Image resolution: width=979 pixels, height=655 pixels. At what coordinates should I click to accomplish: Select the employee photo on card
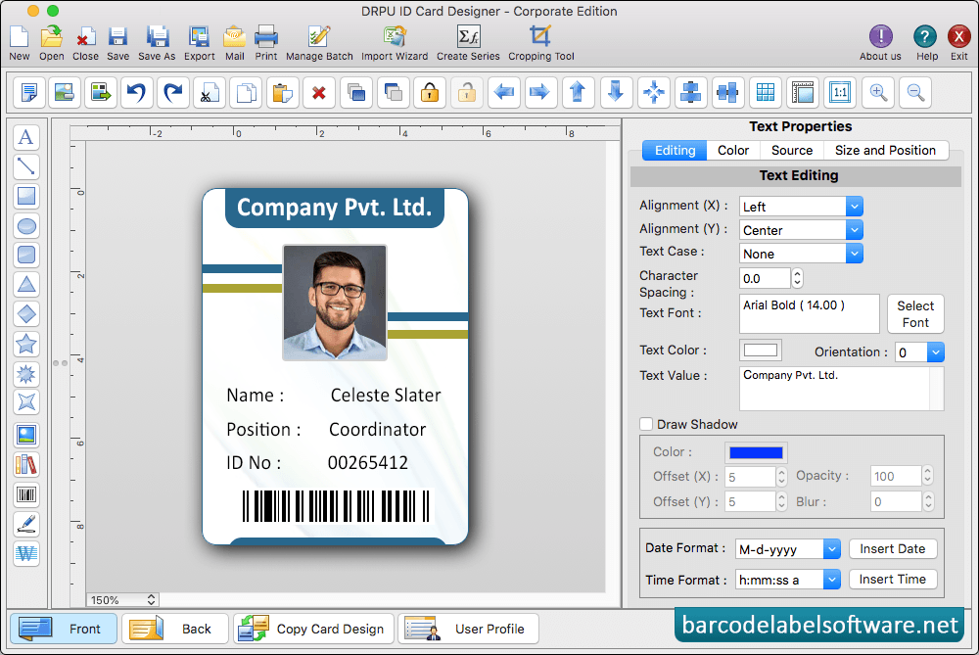coord(335,303)
